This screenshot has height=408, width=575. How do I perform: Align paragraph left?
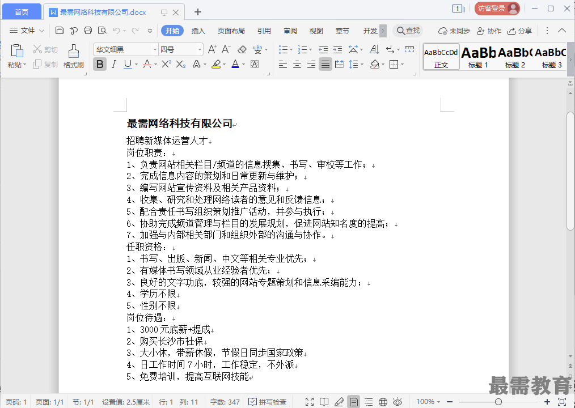pos(283,65)
